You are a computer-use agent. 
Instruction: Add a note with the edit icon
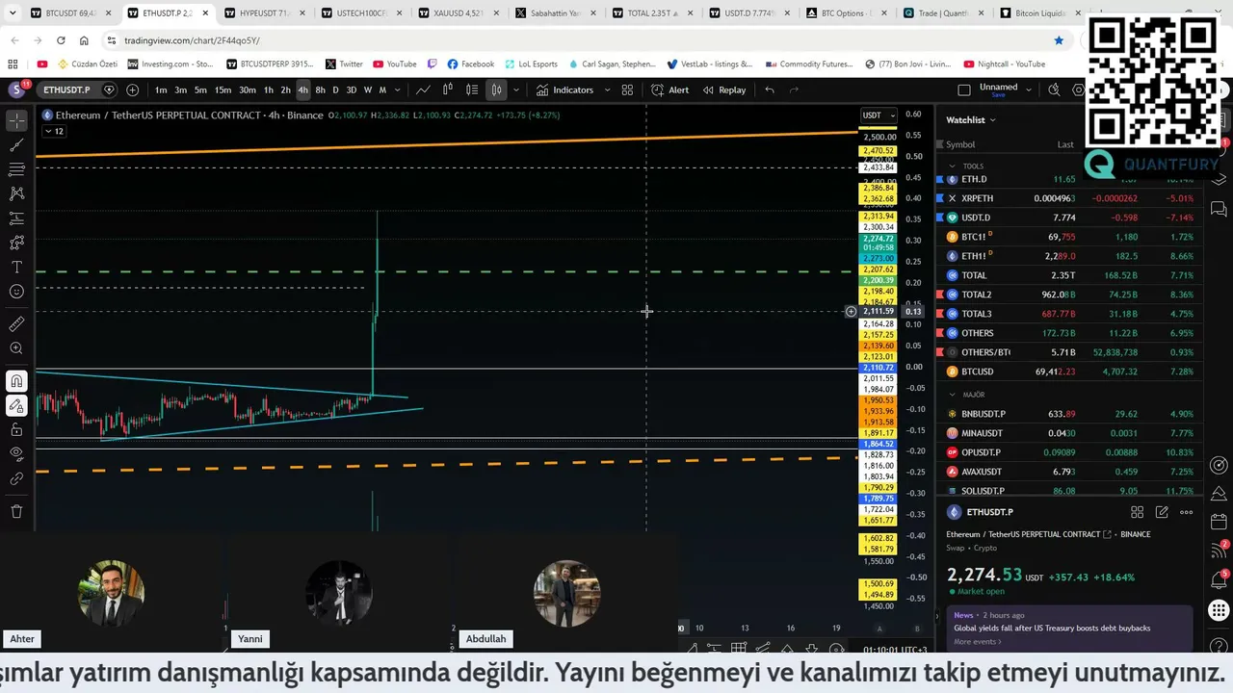pos(1162,512)
